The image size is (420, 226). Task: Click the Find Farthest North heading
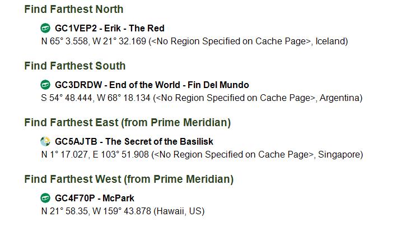pos(74,9)
